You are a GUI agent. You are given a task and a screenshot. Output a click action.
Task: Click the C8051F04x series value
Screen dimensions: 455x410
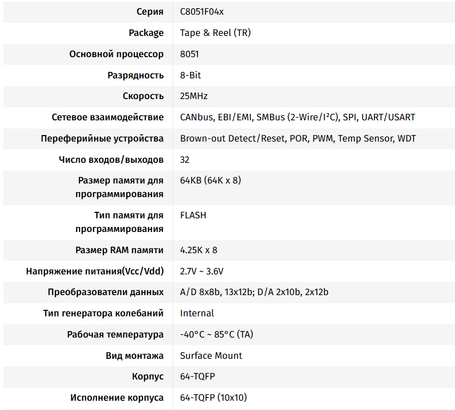(201, 11)
